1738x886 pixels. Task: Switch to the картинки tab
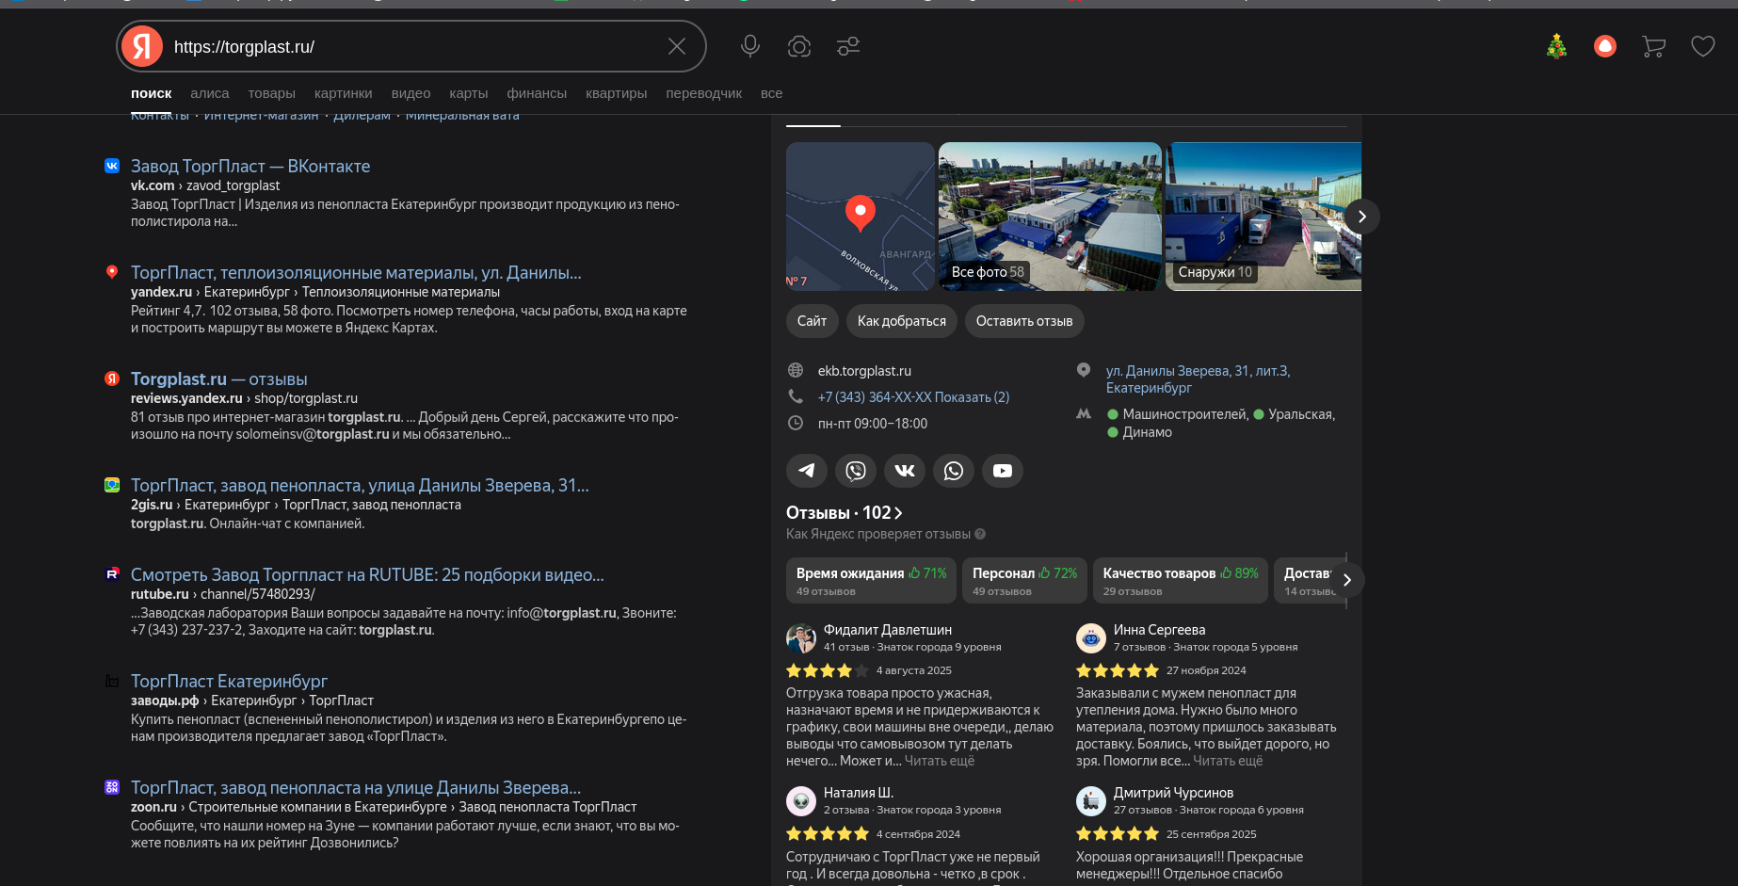click(x=344, y=93)
